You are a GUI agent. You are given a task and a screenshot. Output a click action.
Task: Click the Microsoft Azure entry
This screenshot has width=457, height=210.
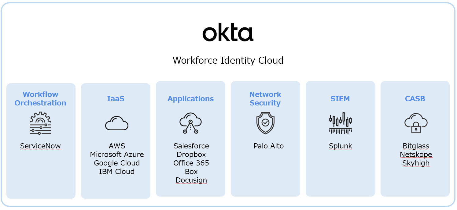coord(117,155)
